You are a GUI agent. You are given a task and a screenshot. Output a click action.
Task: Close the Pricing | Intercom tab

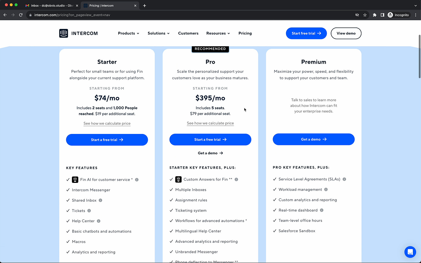pos(135,5)
